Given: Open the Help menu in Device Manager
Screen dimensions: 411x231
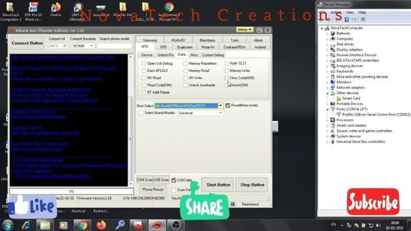Looking at the screenshot, I should [x=362, y=12].
